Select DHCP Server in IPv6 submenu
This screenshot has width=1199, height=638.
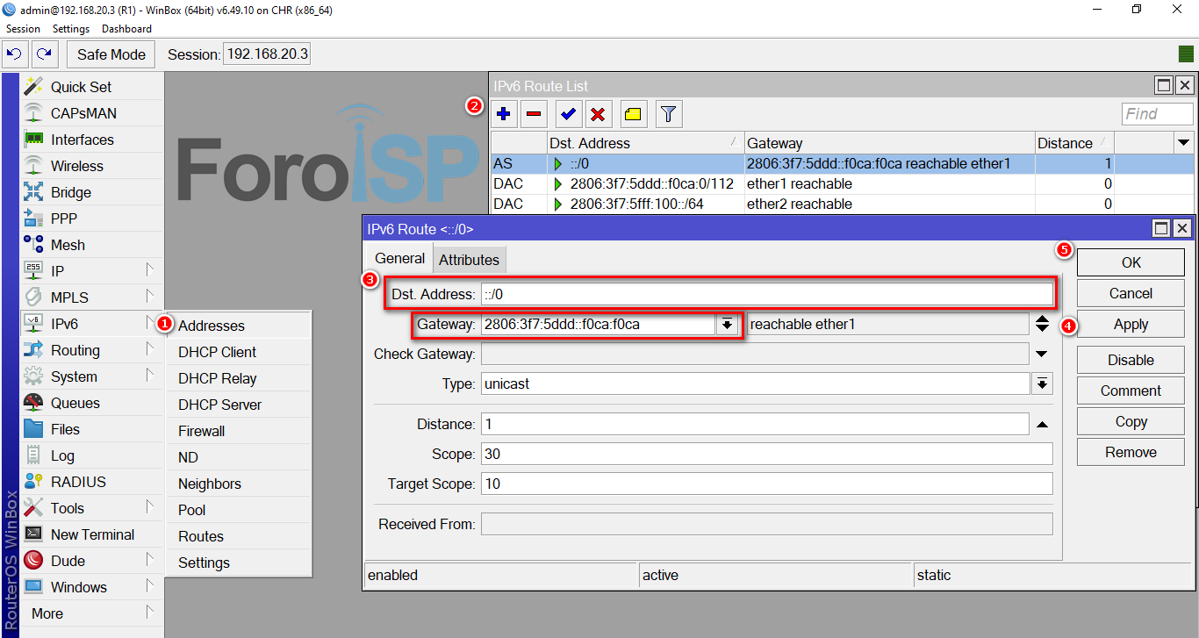click(x=239, y=405)
